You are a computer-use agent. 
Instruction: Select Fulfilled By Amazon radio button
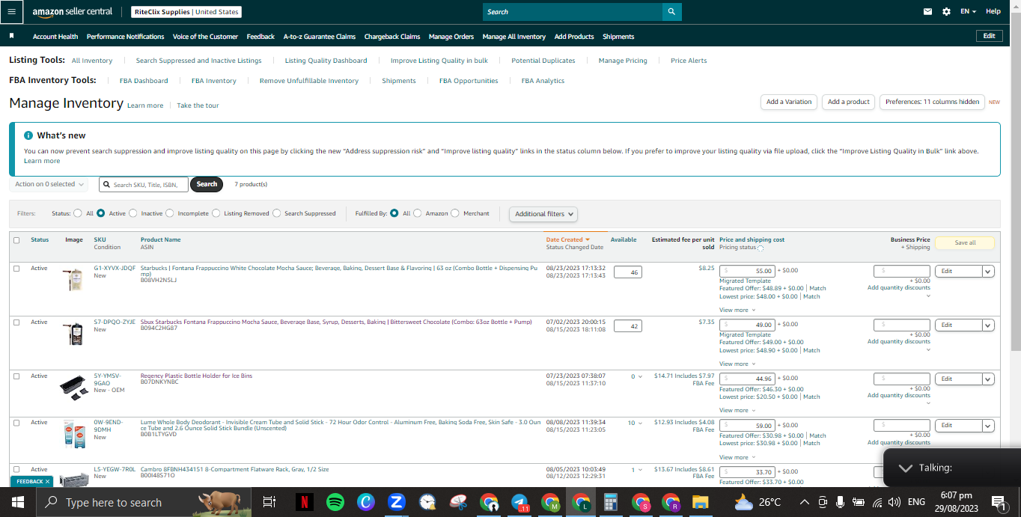pyautogui.click(x=418, y=213)
